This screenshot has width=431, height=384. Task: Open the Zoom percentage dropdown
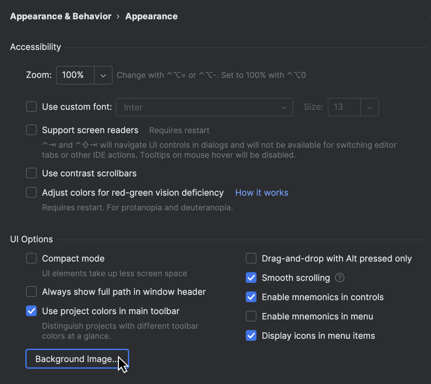coord(103,75)
